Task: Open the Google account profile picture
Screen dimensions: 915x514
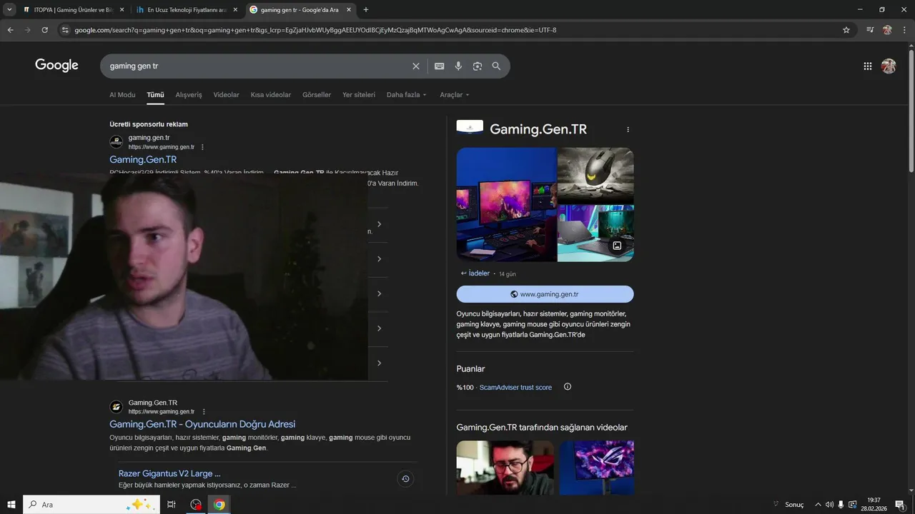Action: point(889,66)
